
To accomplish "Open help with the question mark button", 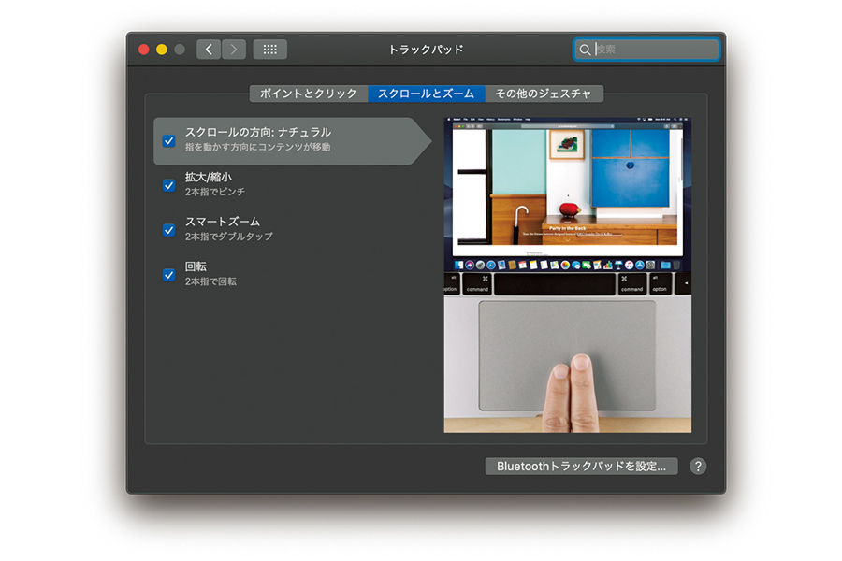I will click(x=698, y=466).
